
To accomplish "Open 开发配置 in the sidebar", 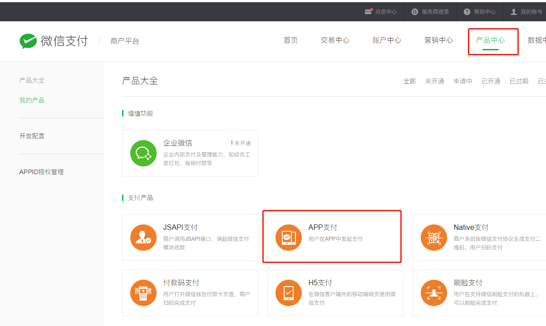I will tap(32, 136).
